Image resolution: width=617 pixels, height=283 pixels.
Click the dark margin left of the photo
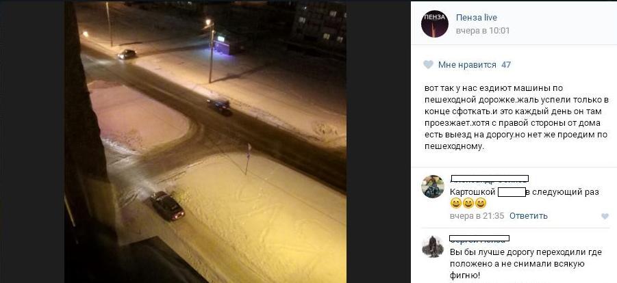coord(32,141)
